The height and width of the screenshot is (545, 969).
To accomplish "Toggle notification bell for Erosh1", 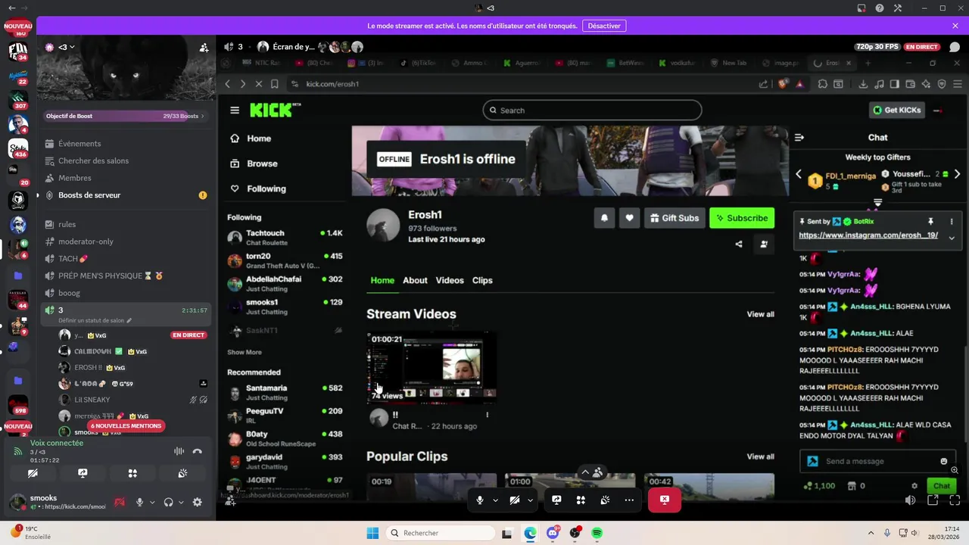I will click(604, 218).
